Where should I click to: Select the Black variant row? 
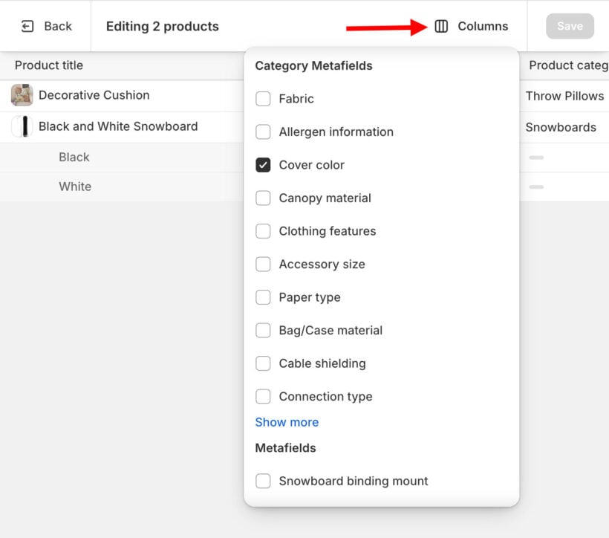point(74,158)
